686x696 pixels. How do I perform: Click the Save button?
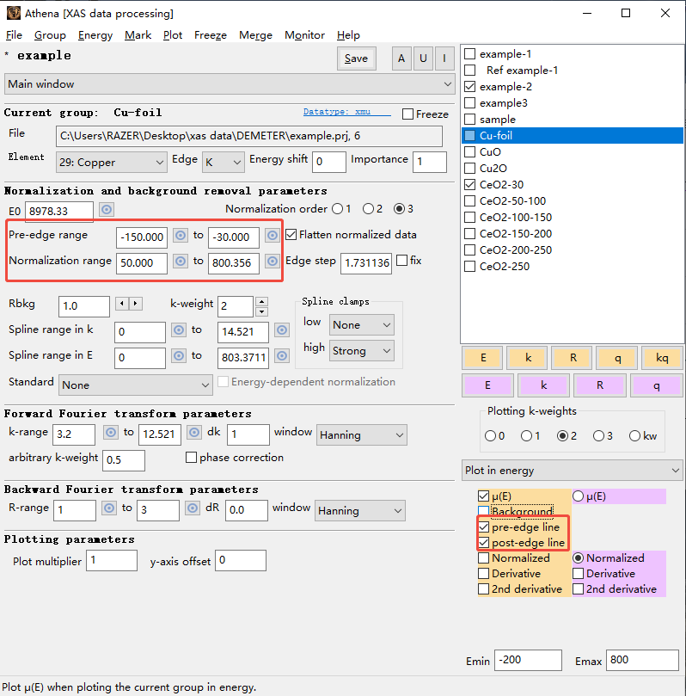click(356, 59)
